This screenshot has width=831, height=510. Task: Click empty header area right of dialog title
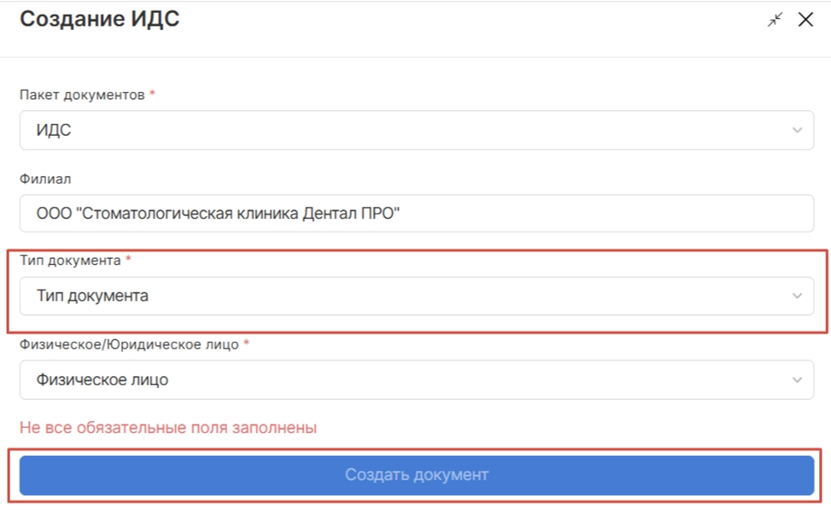coord(470,20)
